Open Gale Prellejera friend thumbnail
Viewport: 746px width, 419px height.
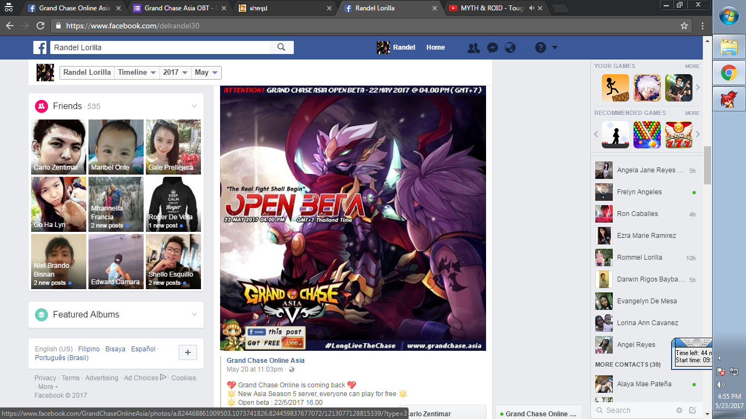point(173,147)
